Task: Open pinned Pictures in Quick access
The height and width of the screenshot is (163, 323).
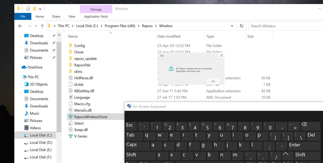Action: 36,57
